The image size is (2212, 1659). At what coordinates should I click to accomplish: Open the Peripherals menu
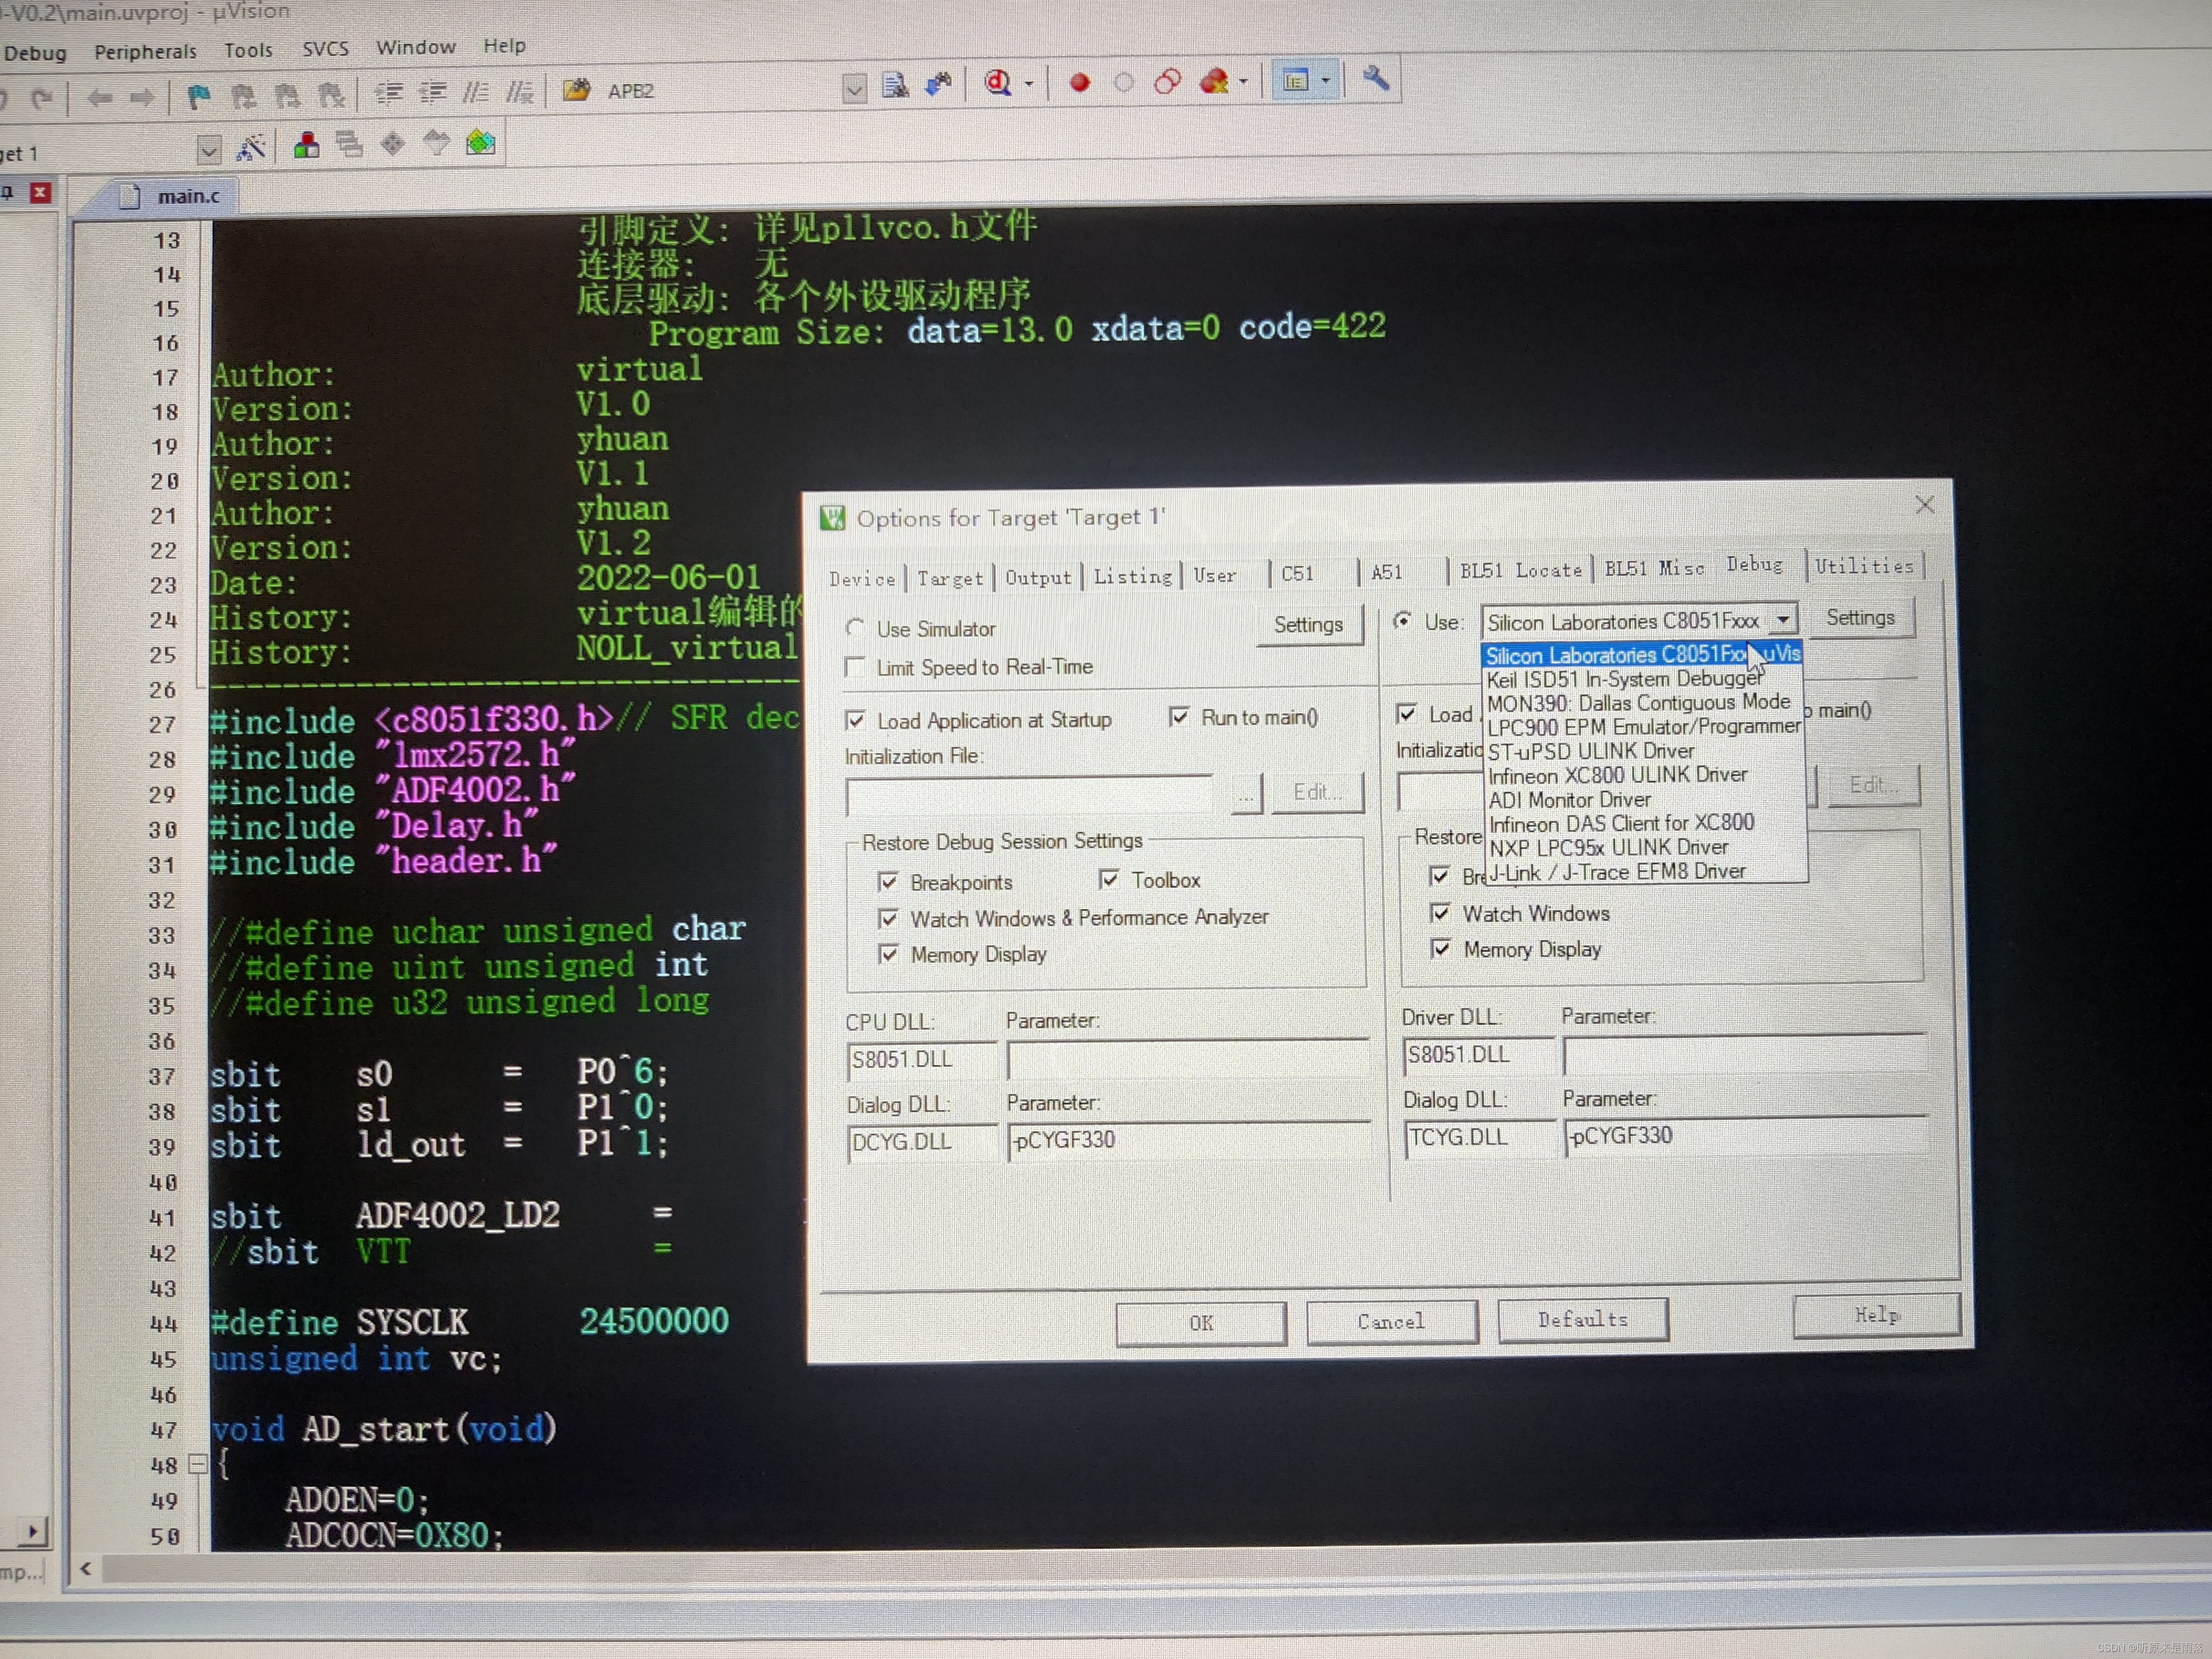tap(145, 51)
